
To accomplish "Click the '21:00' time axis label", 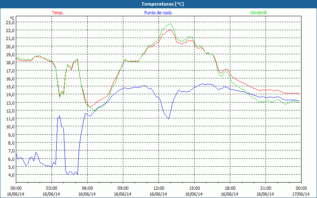I will pyautogui.click(x=265, y=188).
